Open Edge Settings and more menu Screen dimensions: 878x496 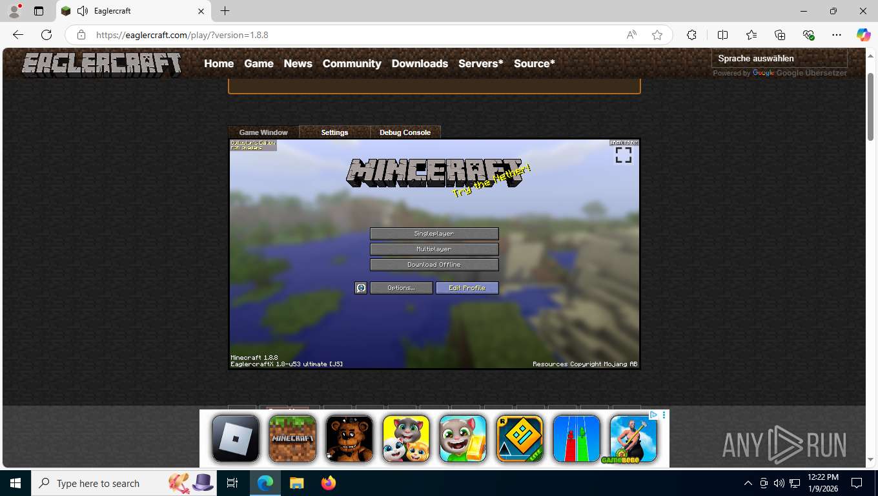tap(837, 35)
